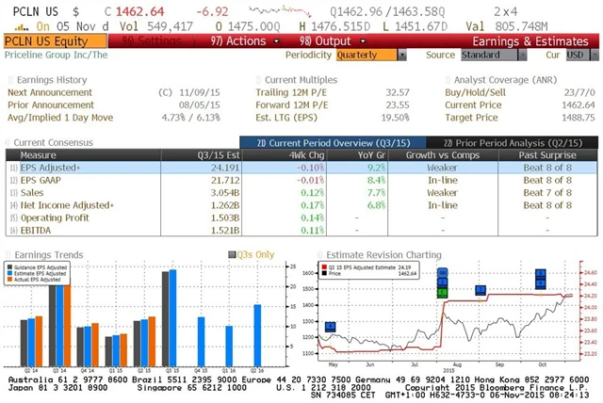This screenshot has height=403, width=603.
Task: Click the Current Consensus section icon
Action: (10, 141)
